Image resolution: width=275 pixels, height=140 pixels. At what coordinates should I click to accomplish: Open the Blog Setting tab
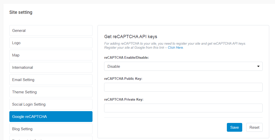51,129
